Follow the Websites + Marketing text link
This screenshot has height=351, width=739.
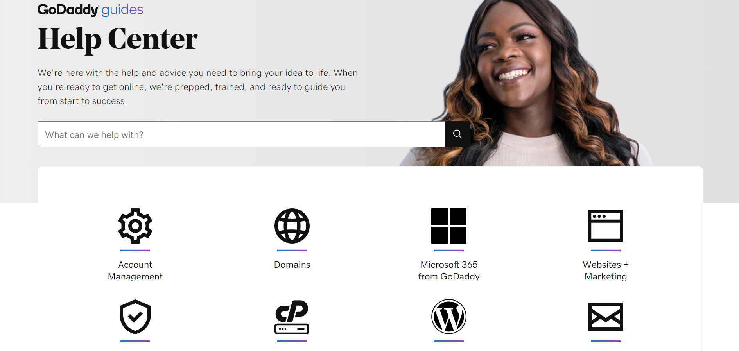click(x=605, y=270)
